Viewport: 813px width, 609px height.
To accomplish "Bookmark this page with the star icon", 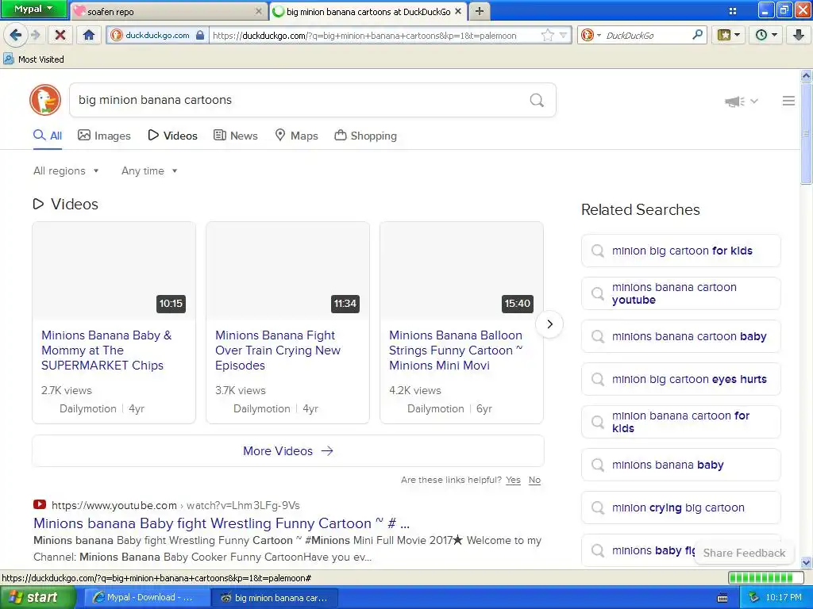I will pyautogui.click(x=547, y=35).
